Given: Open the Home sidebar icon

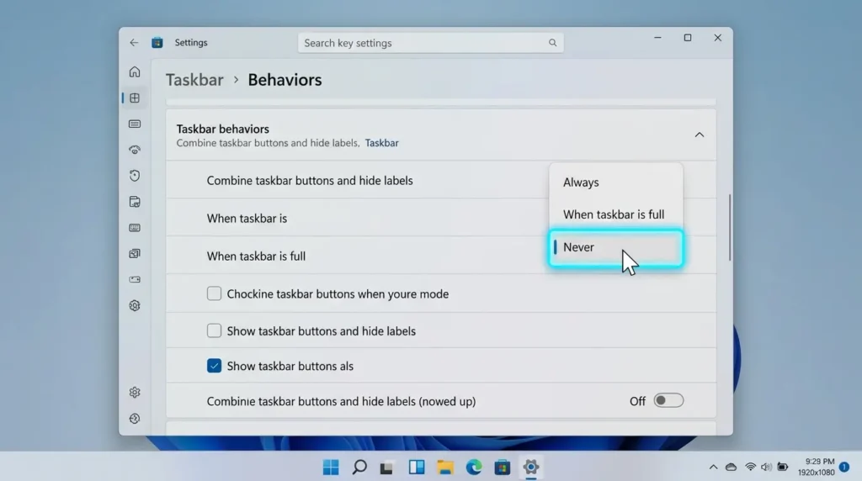Looking at the screenshot, I should tap(135, 72).
